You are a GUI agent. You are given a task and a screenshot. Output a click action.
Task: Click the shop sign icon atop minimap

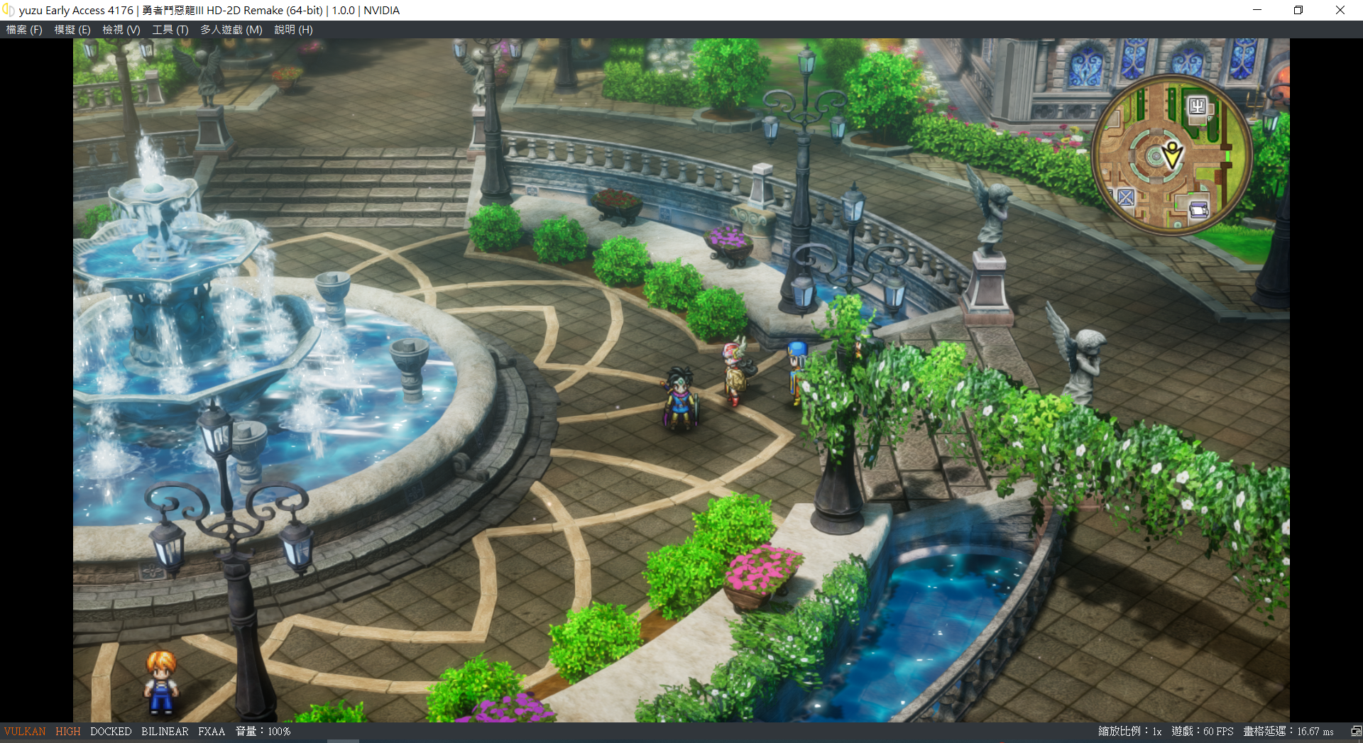pyautogui.click(x=1198, y=107)
